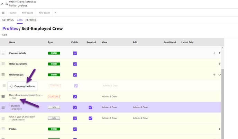Screen dimensions: 238x139
Task: Click the Linked field column header
Action: 187,42
